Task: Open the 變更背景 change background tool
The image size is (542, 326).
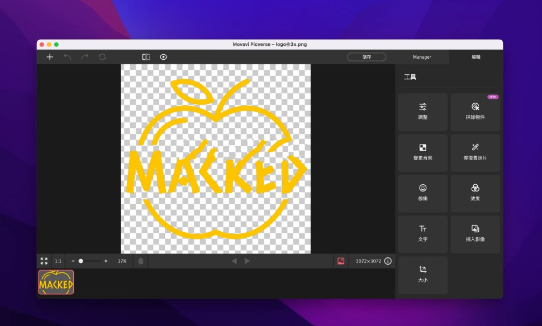Action: 423,152
